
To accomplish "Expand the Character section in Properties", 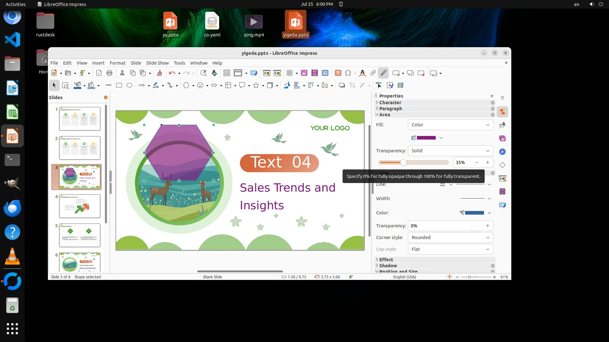I will 390,103.
